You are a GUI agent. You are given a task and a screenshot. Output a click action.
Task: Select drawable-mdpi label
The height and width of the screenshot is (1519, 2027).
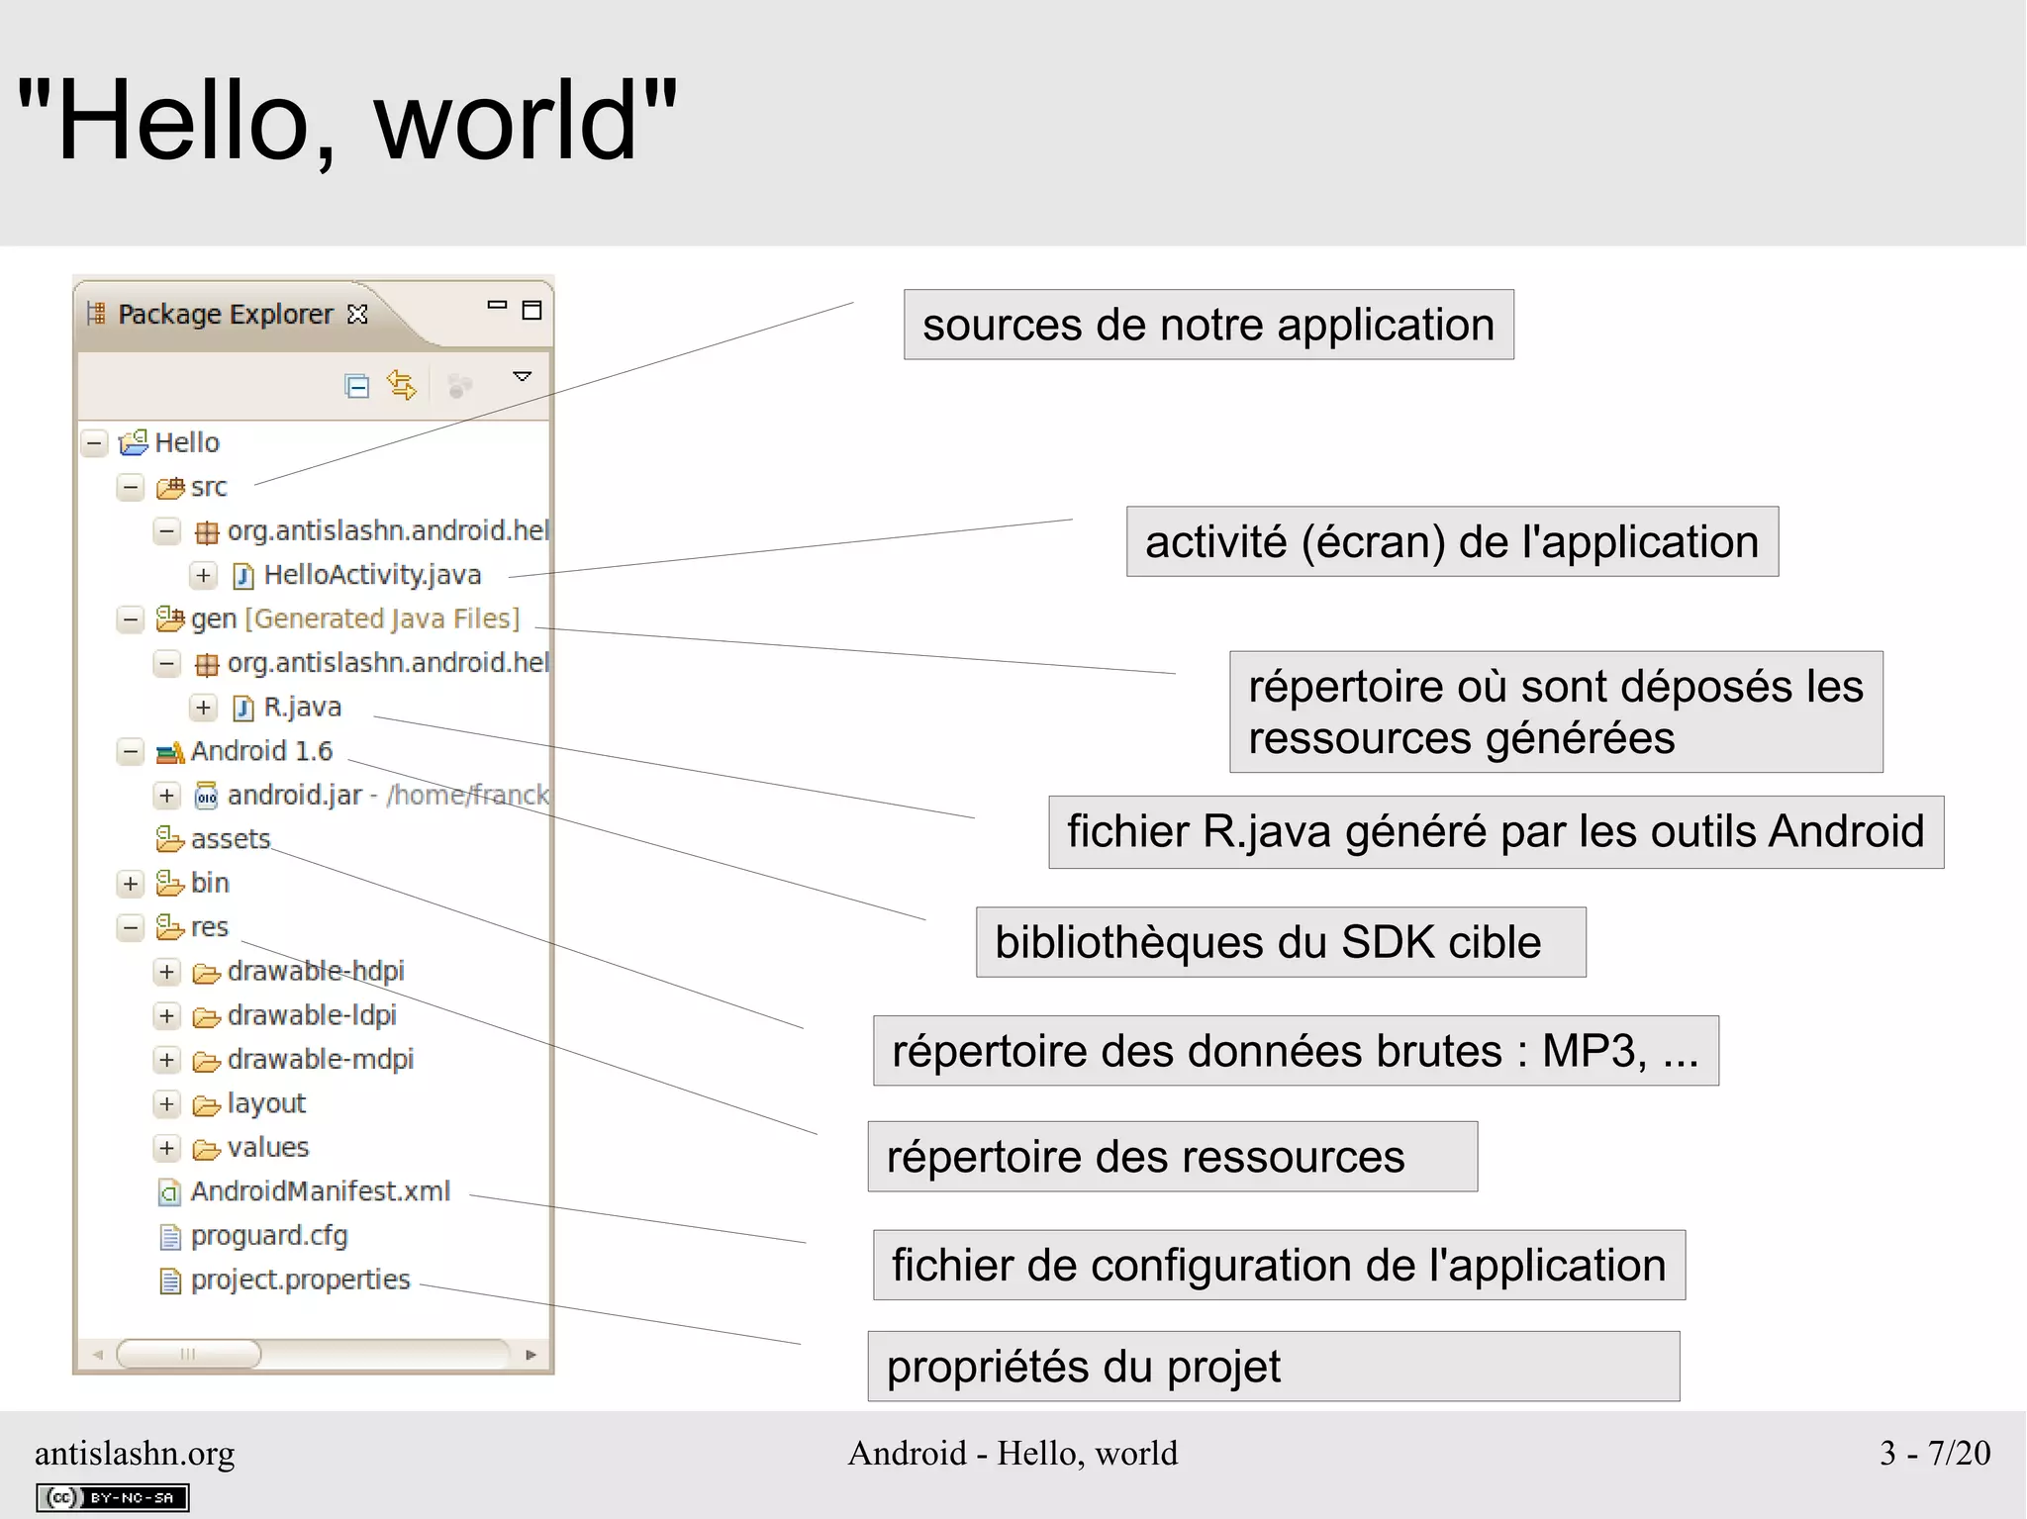pyautogui.click(x=321, y=1060)
